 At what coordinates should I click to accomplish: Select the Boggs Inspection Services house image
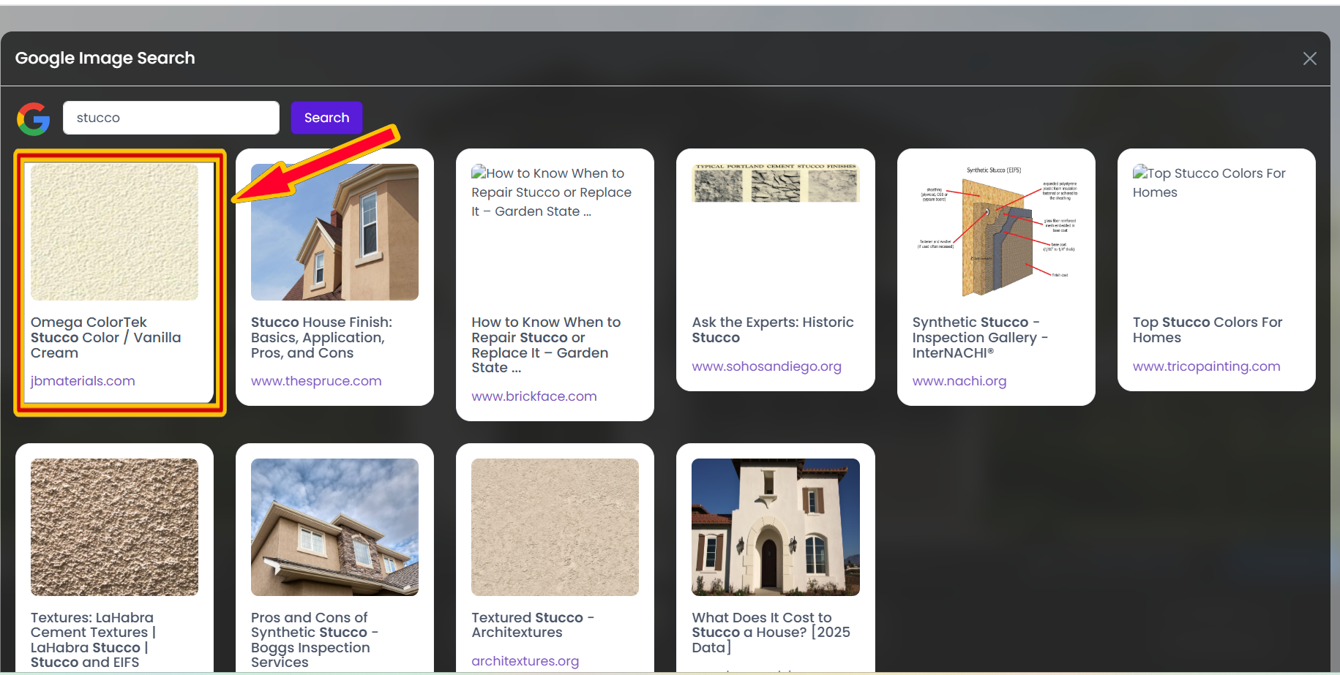tap(334, 527)
